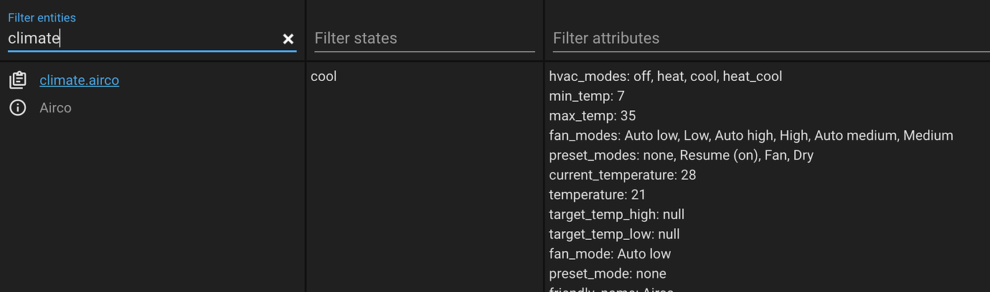Click the fan_modes attribute line
The height and width of the screenshot is (292, 990).
(x=750, y=135)
